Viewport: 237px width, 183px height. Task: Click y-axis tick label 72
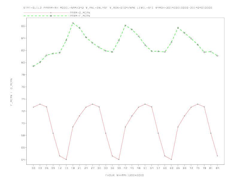23,111
